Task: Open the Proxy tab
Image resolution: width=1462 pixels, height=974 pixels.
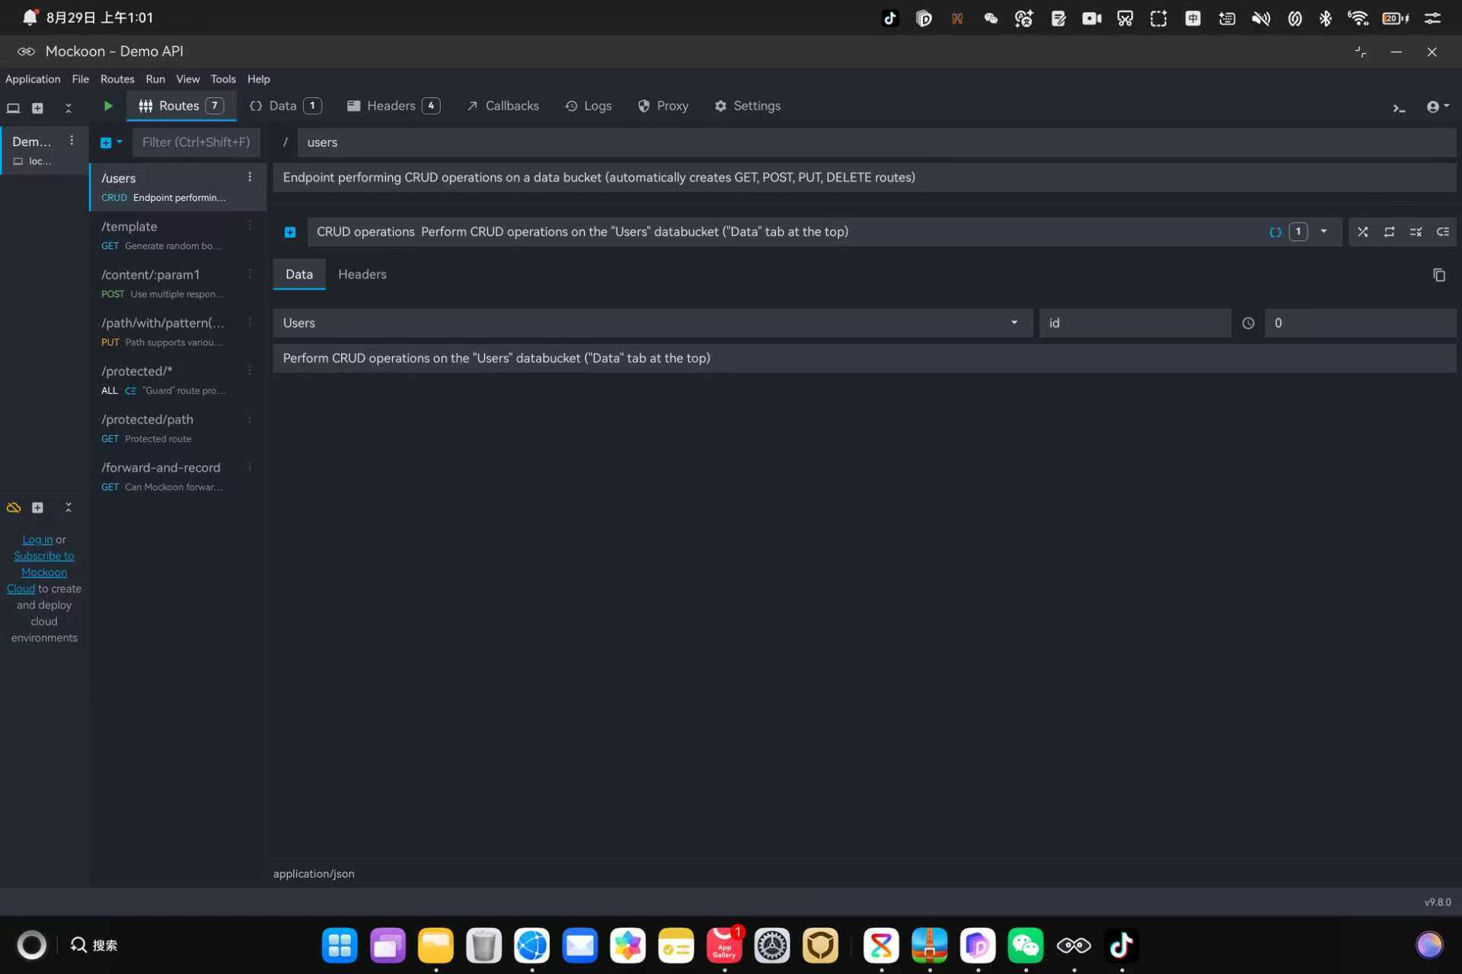Action: pyautogui.click(x=663, y=106)
